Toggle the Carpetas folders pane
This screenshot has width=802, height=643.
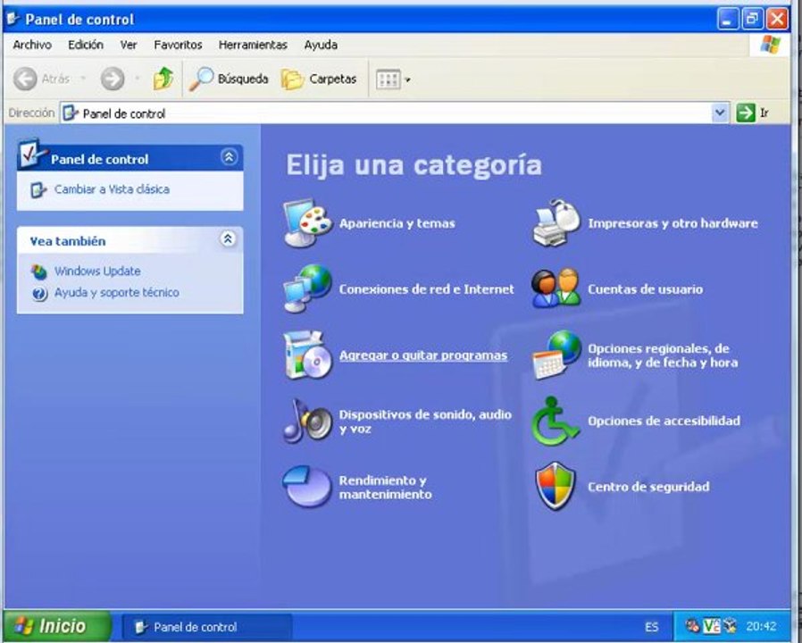coord(319,79)
